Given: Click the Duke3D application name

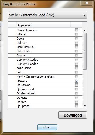Looking at the screenshot, I should pyautogui.click(x=22, y=43).
